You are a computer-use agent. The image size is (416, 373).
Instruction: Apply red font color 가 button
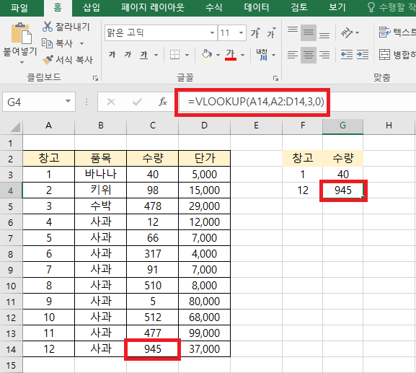coord(230,55)
